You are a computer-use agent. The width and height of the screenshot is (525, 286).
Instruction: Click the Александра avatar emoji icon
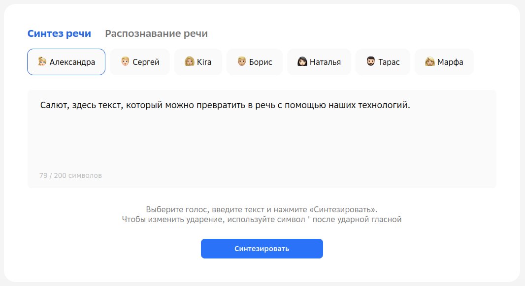coord(42,62)
